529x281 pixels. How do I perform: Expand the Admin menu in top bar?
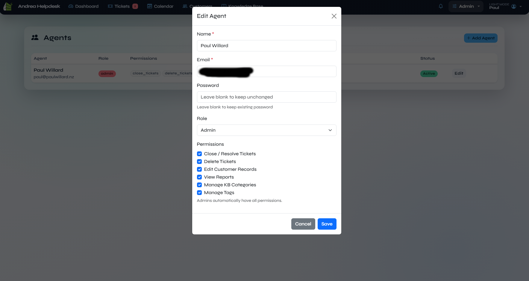466,6
